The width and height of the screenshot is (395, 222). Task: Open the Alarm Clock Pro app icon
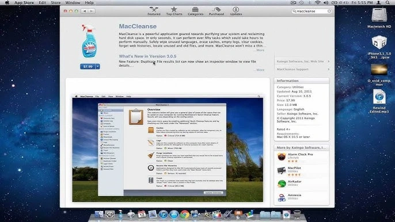point(282,157)
